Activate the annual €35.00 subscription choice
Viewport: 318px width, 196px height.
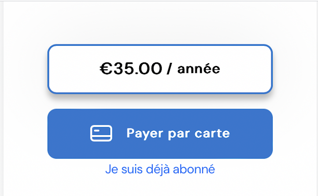coord(160,69)
